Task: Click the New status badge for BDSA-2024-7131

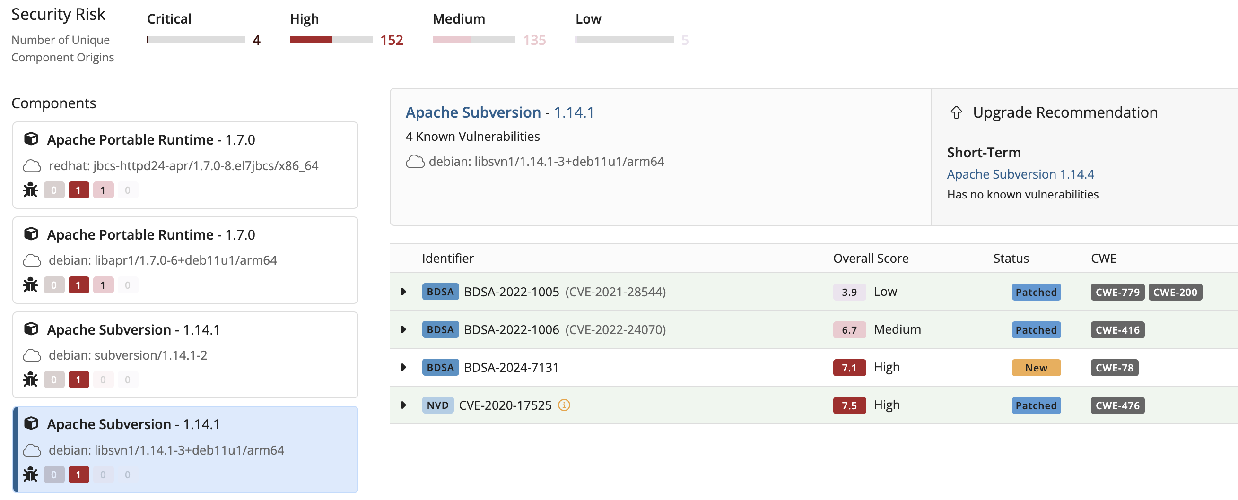Action: pos(1036,368)
